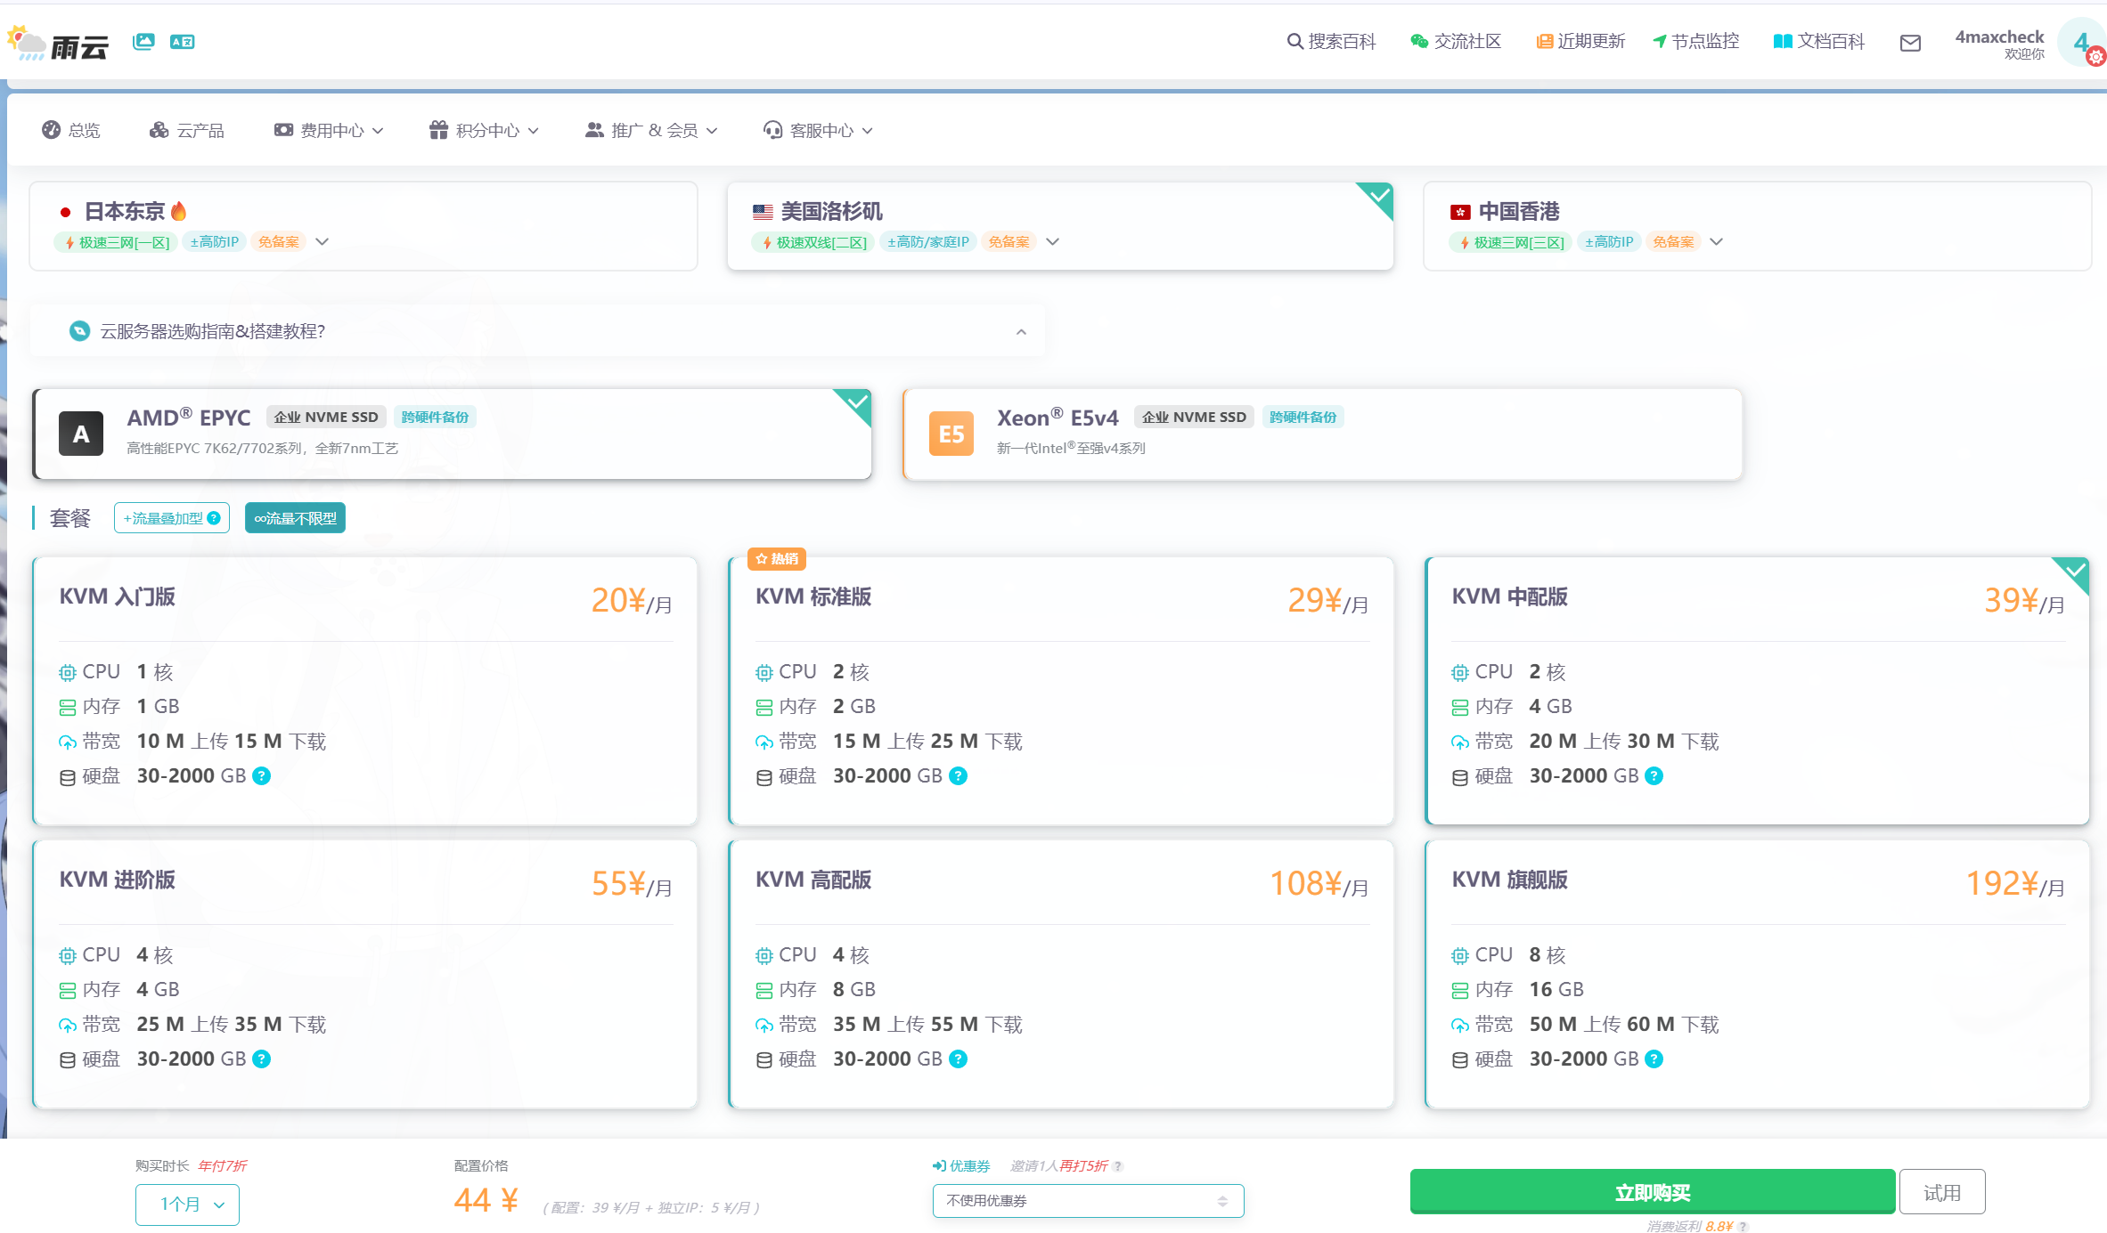Click the mail envelope icon

1910,43
